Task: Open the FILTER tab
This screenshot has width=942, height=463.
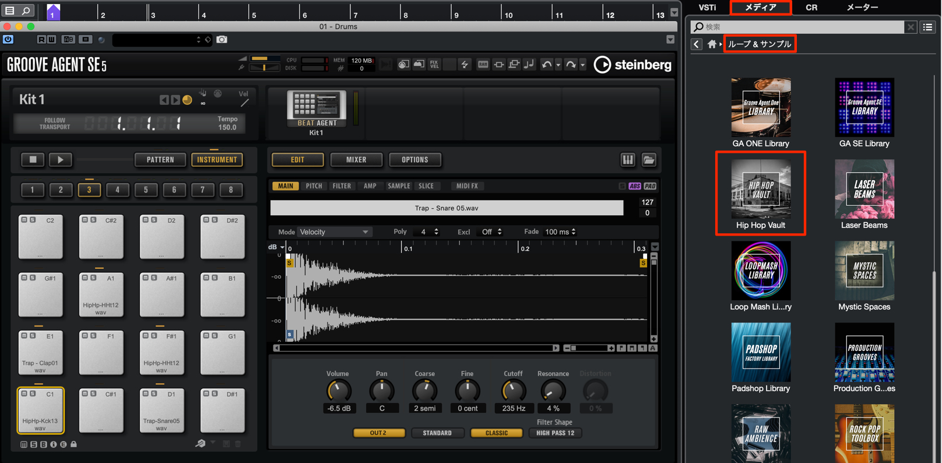Action: (x=342, y=186)
